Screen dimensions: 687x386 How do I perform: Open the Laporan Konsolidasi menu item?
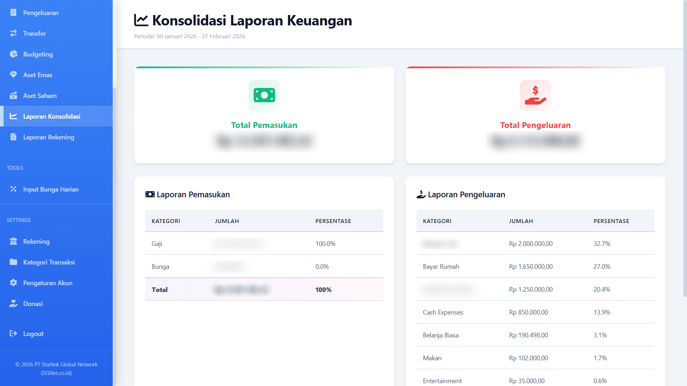52,116
